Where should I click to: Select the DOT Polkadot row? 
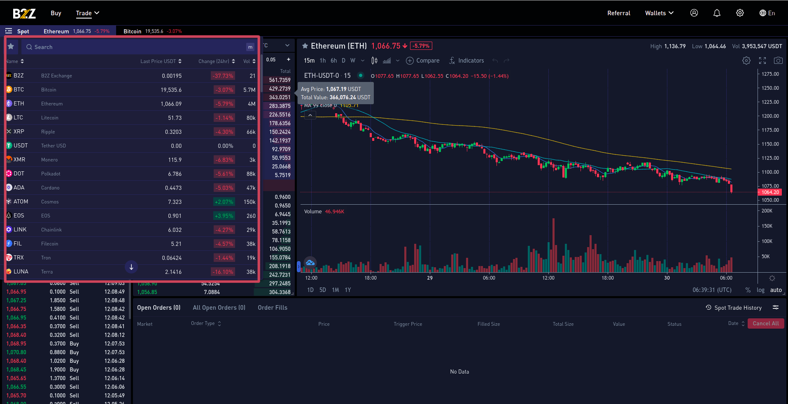(131, 174)
